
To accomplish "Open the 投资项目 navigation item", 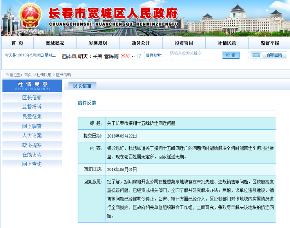I will [184, 43].
